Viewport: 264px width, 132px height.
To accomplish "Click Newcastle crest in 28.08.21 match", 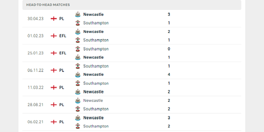I will tap(78, 100).
